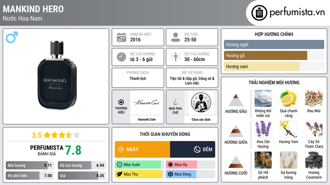The width and height of the screenshot is (330, 185).
Task: Click the star rating row beside 3.5
Action: 62,135
